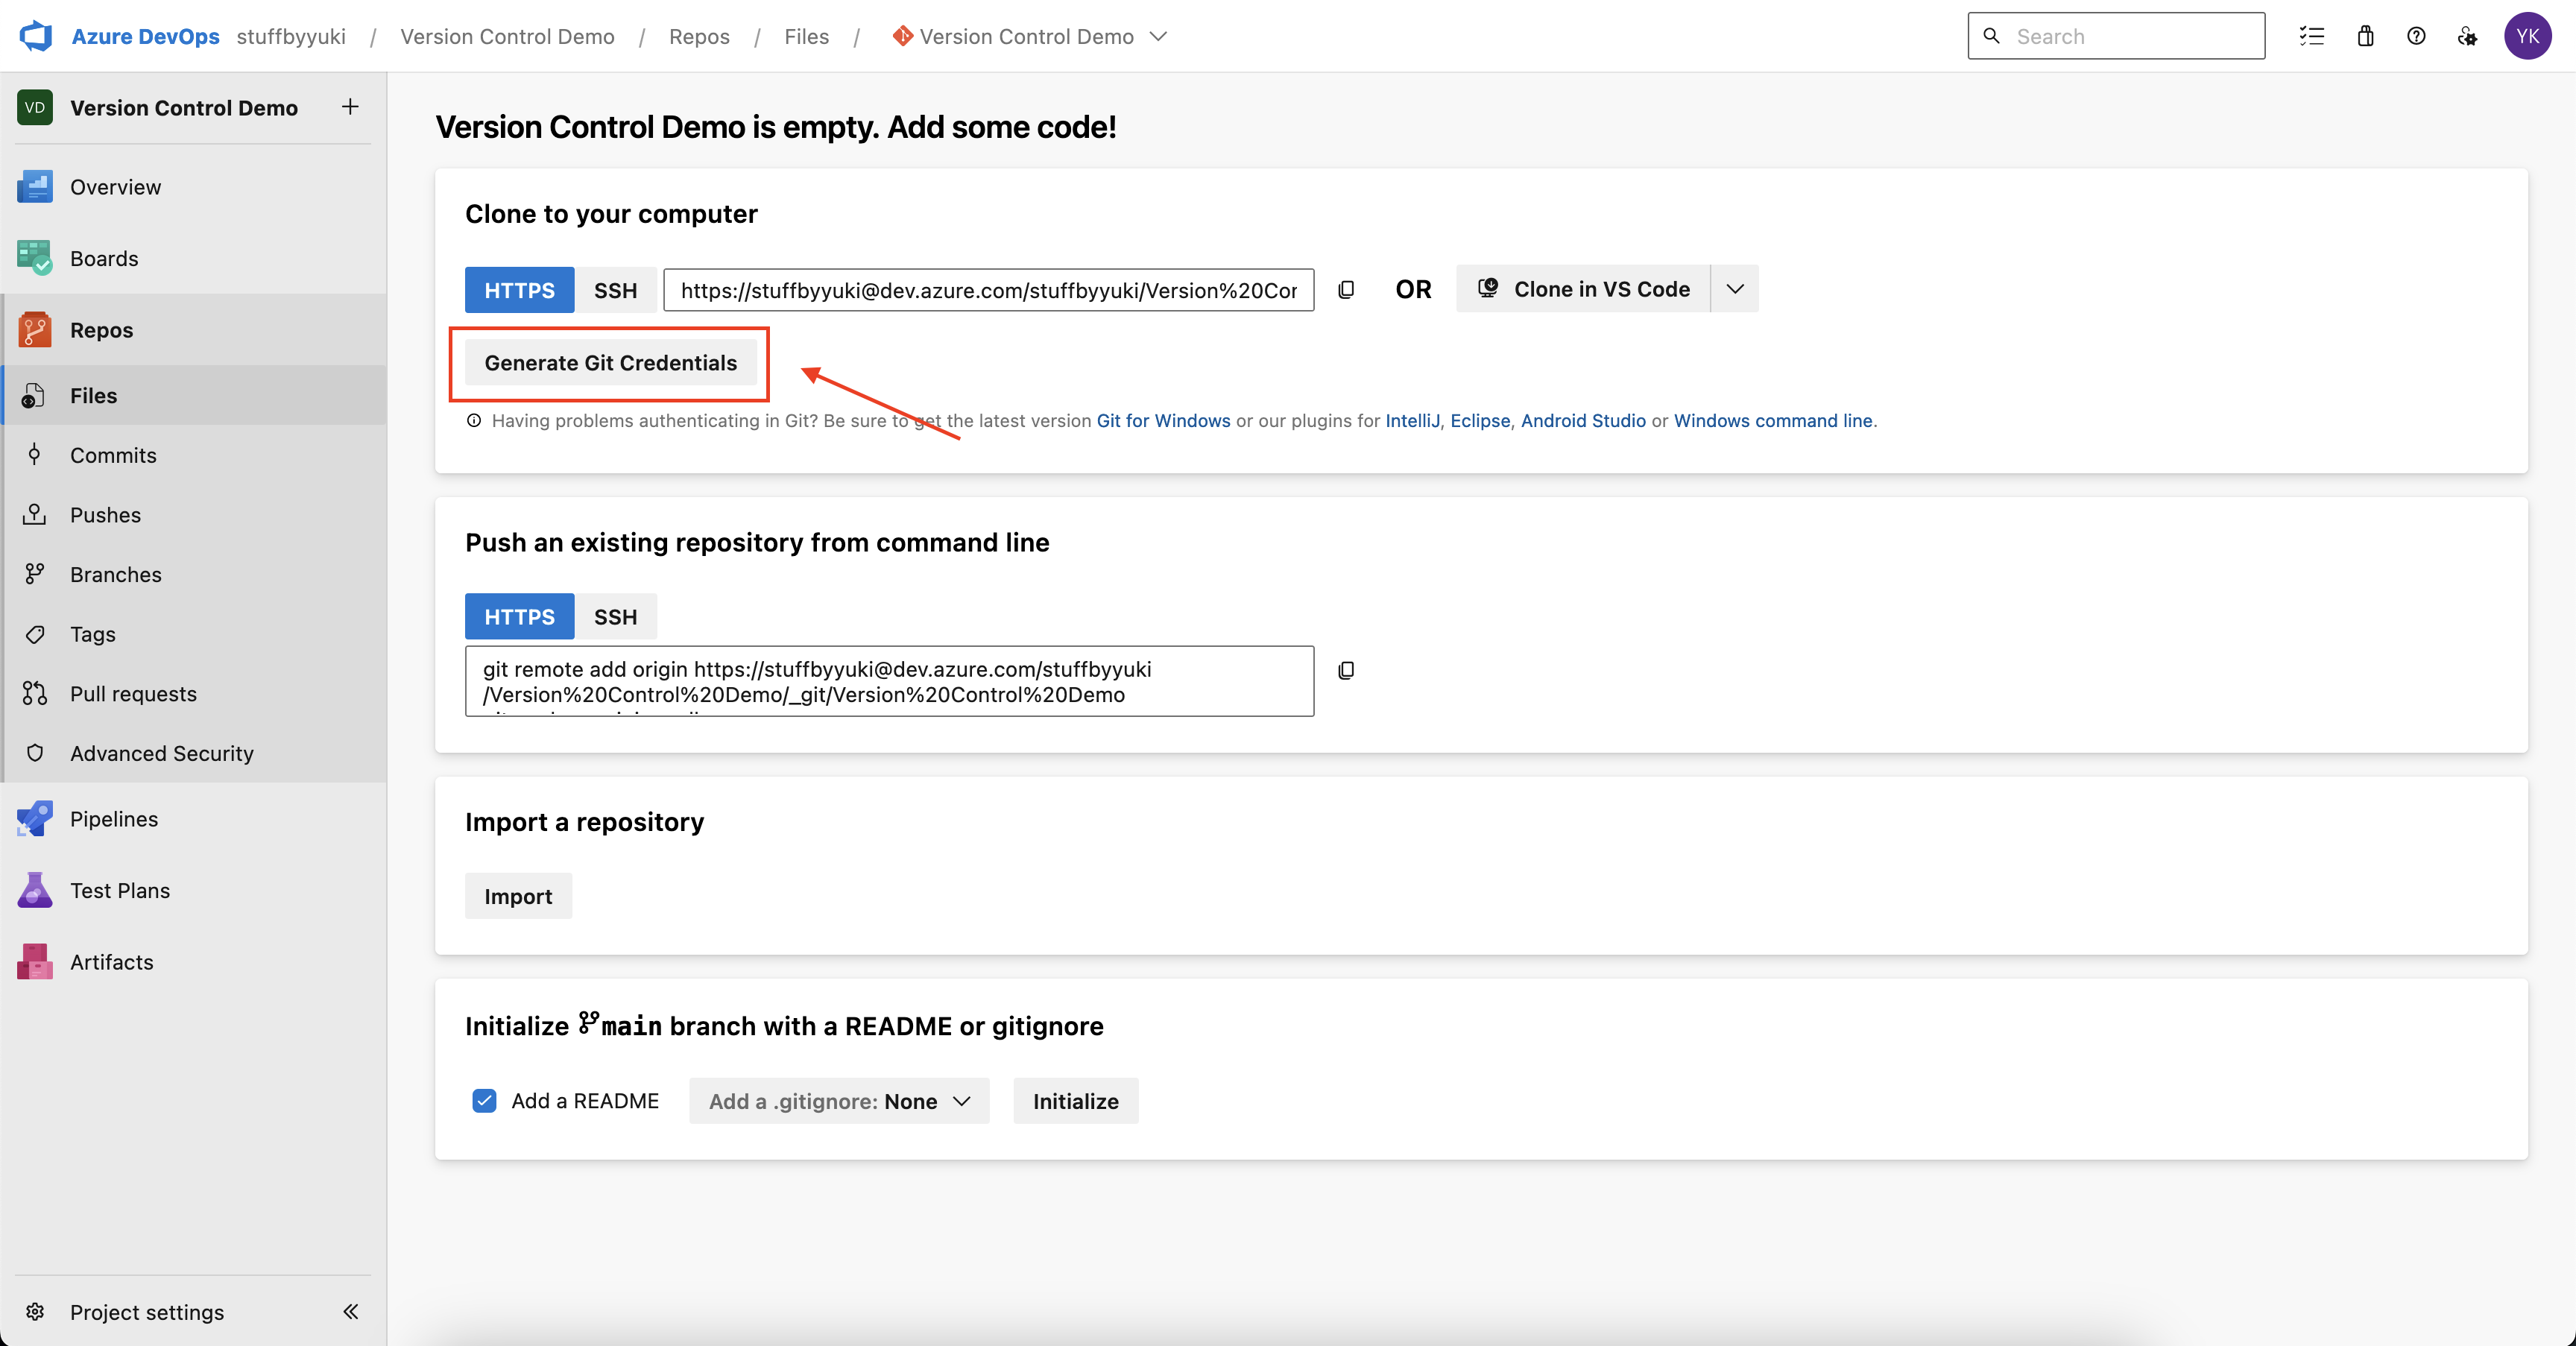Viewport: 2576px width, 1346px height.
Task: Open Advanced Security shield icon
Action: point(34,753)
